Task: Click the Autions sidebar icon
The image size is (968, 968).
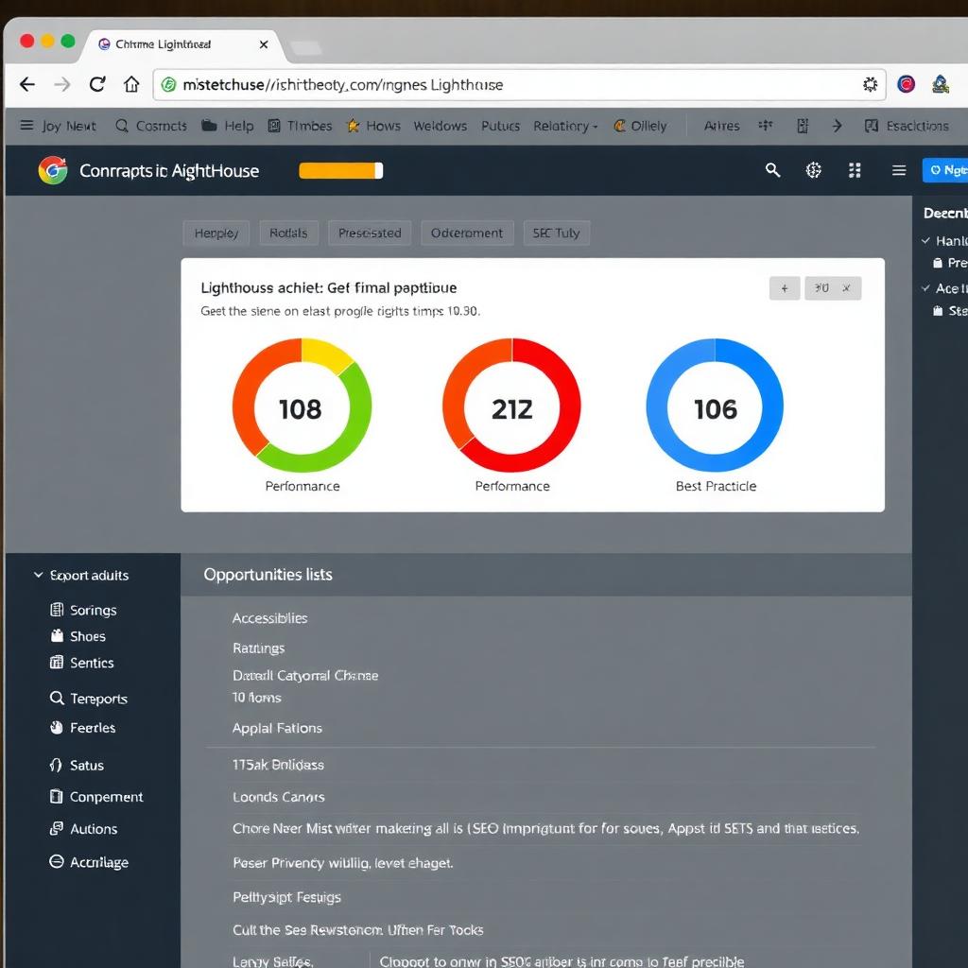Action: coord(56,828)
